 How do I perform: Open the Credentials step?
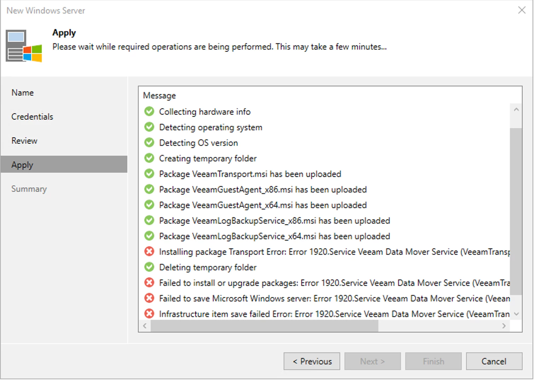tap(32, 116)
